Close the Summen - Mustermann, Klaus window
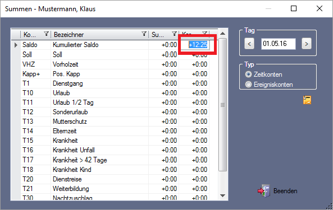The image size is (333, 210). [x=319, y=8]
